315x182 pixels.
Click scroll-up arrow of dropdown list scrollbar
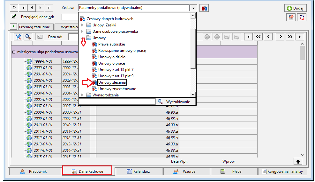[193, 16]
